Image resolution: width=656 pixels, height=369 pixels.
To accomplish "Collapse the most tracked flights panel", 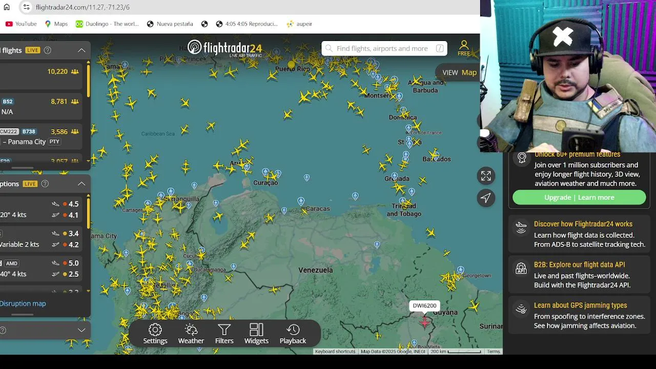I will point(81,50).
